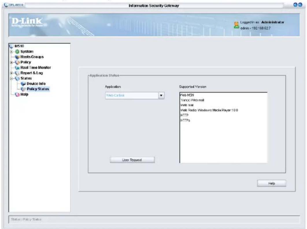Screen dimensions: 307x229
Task: Click the DFL-M510 title bar icon
Action: click(6, 5)
